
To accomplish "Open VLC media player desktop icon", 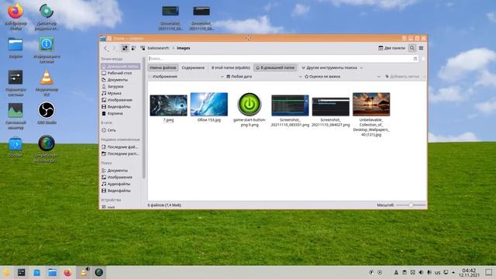I will pos(46,83).
